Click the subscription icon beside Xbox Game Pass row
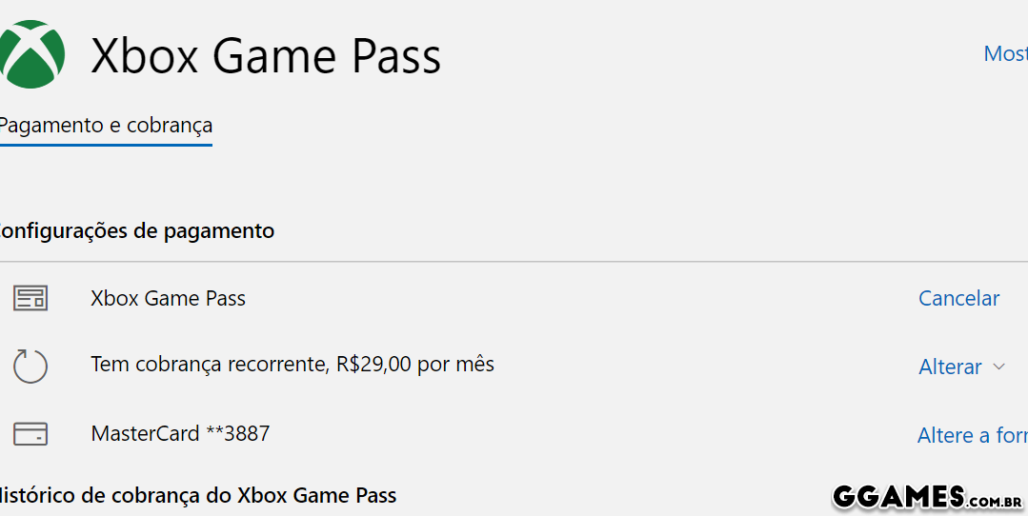Viewport: 1028px width, 516px height. (30, 298)
